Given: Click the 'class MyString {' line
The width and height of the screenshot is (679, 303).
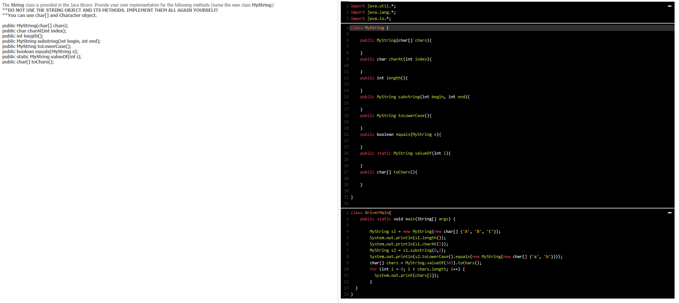Looking at the screenshot, I should (370, 28).
